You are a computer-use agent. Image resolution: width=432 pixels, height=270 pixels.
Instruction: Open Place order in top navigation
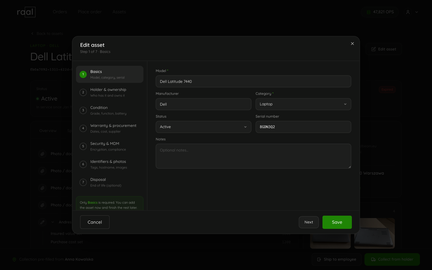[x=90, y=12]
